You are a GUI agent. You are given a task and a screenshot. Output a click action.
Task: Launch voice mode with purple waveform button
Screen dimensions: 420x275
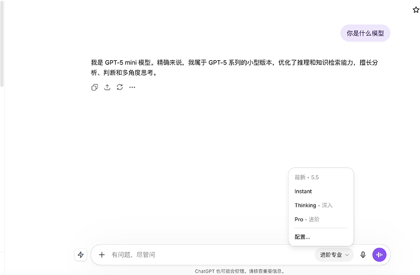379,255
